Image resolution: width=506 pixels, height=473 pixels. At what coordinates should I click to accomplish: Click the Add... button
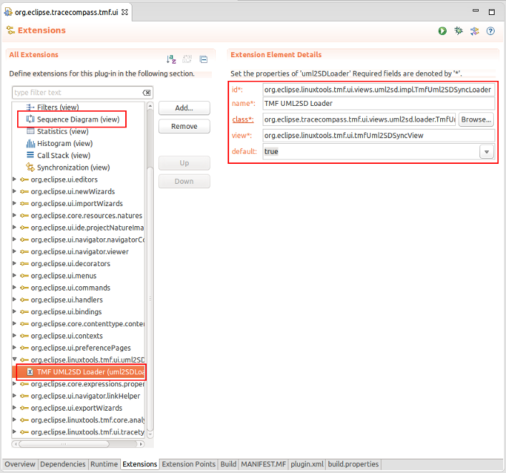184,108
